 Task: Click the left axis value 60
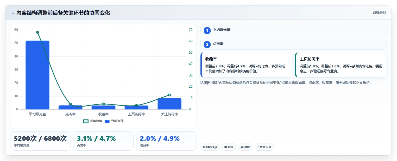pyautogui.click(x=16, y=30)
